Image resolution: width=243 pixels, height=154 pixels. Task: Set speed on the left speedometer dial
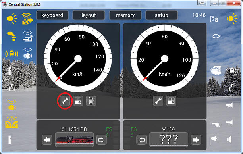[78, 59]
